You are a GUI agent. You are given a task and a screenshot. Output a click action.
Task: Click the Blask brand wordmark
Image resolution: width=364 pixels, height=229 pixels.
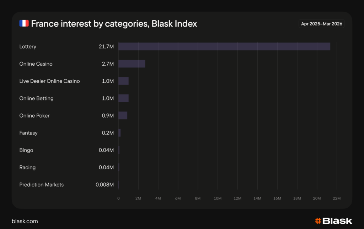pos(337,221)
